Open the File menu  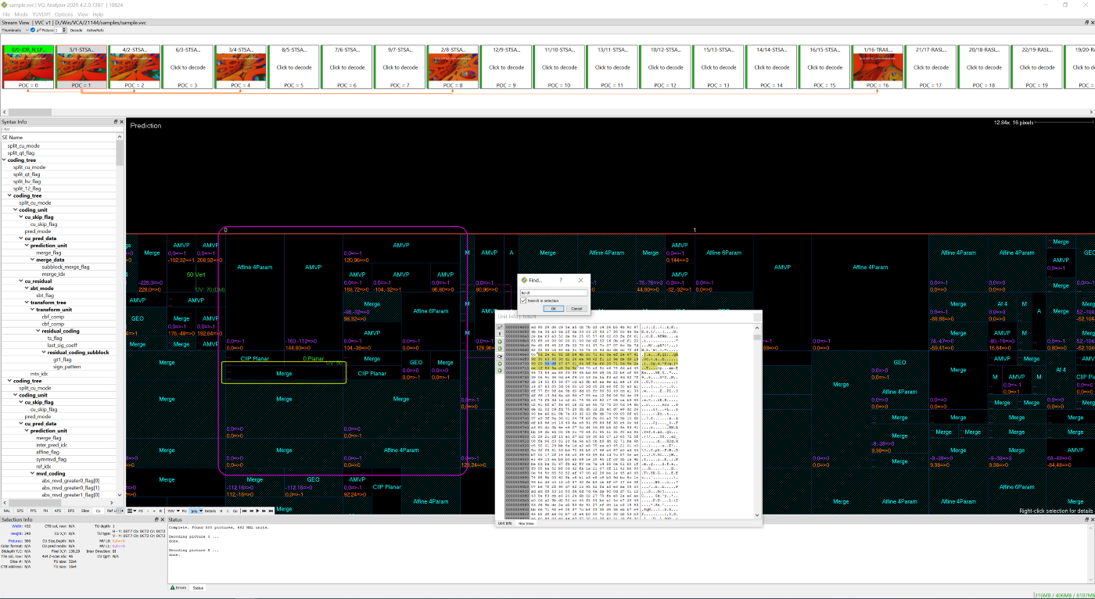6,14
